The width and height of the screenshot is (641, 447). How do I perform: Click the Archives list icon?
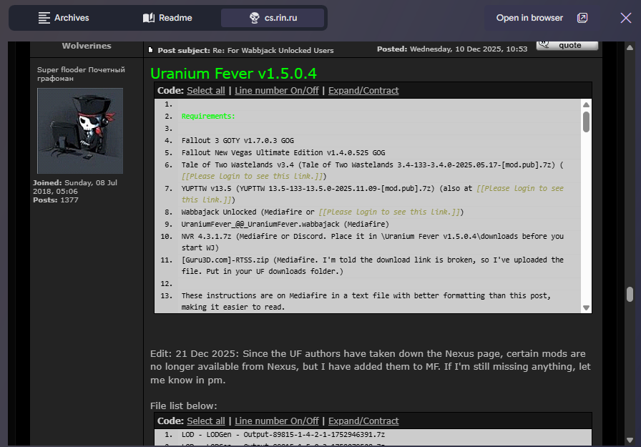pyautogui.click(x=44, y=18)
